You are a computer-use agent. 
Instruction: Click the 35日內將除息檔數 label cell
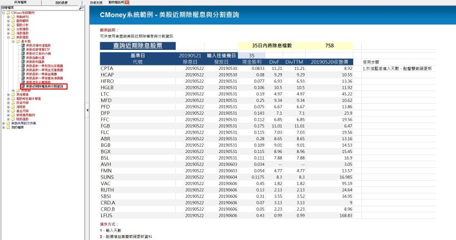click(x=271, y=45)
